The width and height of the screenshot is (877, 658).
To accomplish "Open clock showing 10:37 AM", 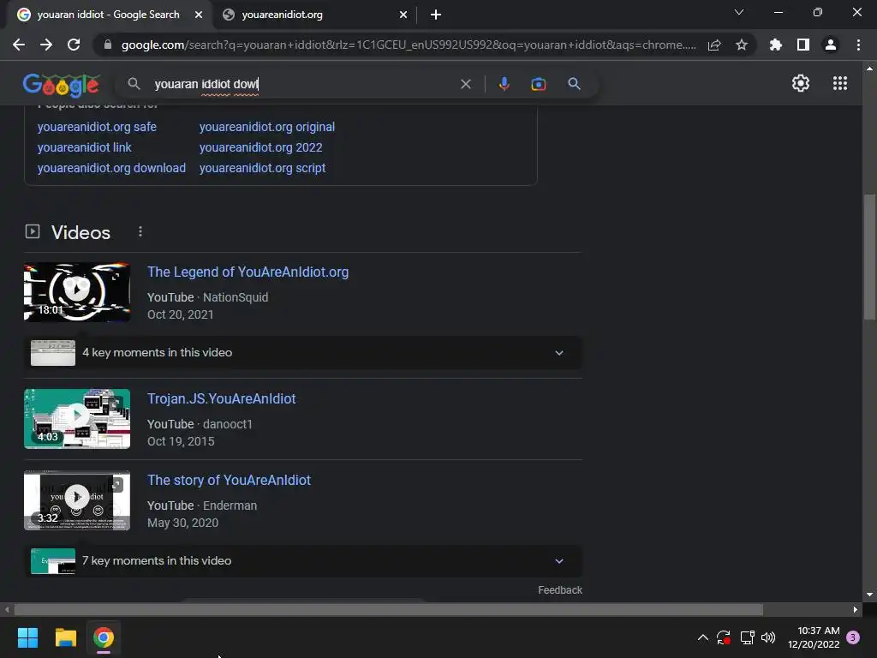I will point(814,637).
